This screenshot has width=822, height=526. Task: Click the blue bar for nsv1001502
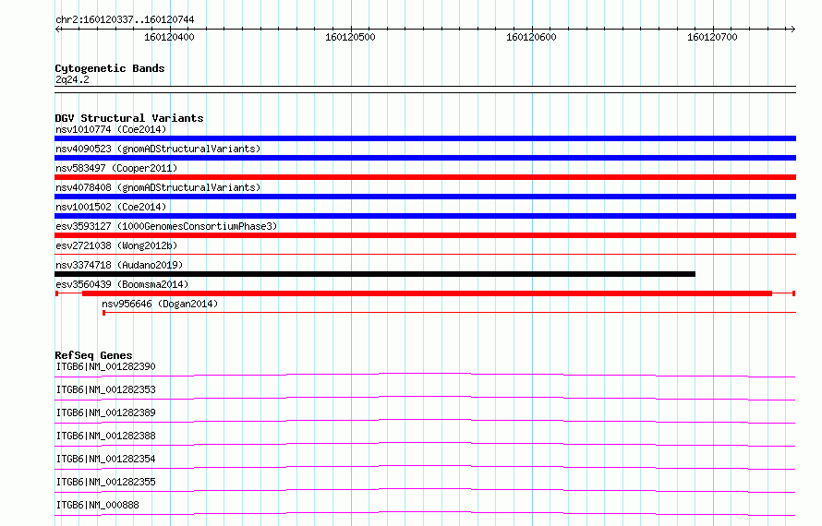(x=425, y=216)
